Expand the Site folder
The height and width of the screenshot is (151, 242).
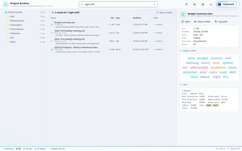click(5, 37)
